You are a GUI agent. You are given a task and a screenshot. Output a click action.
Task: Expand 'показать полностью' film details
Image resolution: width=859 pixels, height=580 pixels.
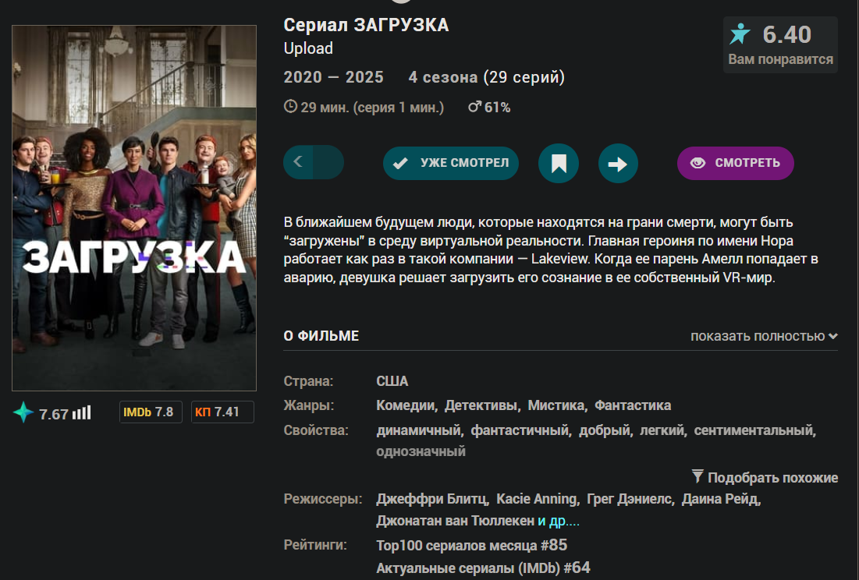click(x=764, y=336)
